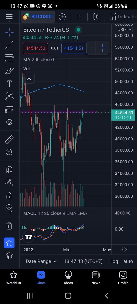Viewport: 137px width, 304px height.
Task: Open the Indicators panel
Action: pyautogui.click(x=123, y=17)
